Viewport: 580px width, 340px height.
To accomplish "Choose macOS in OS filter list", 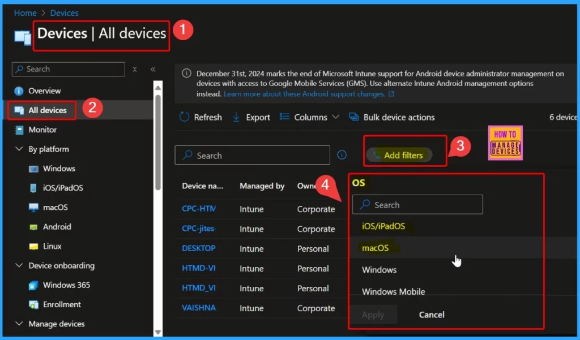I will [375, 248].
